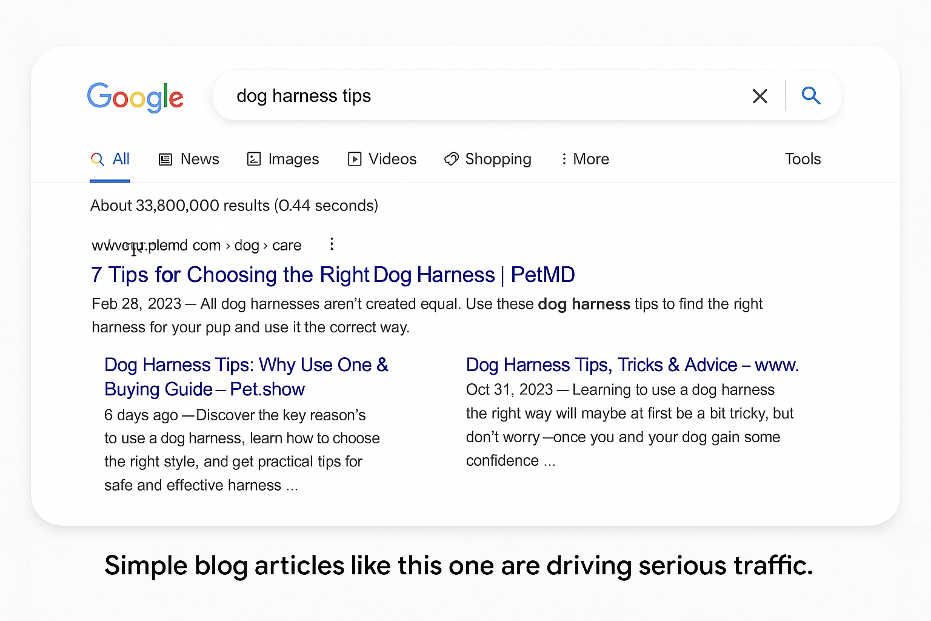Open Dog Harness Tips: Why Use One & Buying Guide link

pos(246,377)
